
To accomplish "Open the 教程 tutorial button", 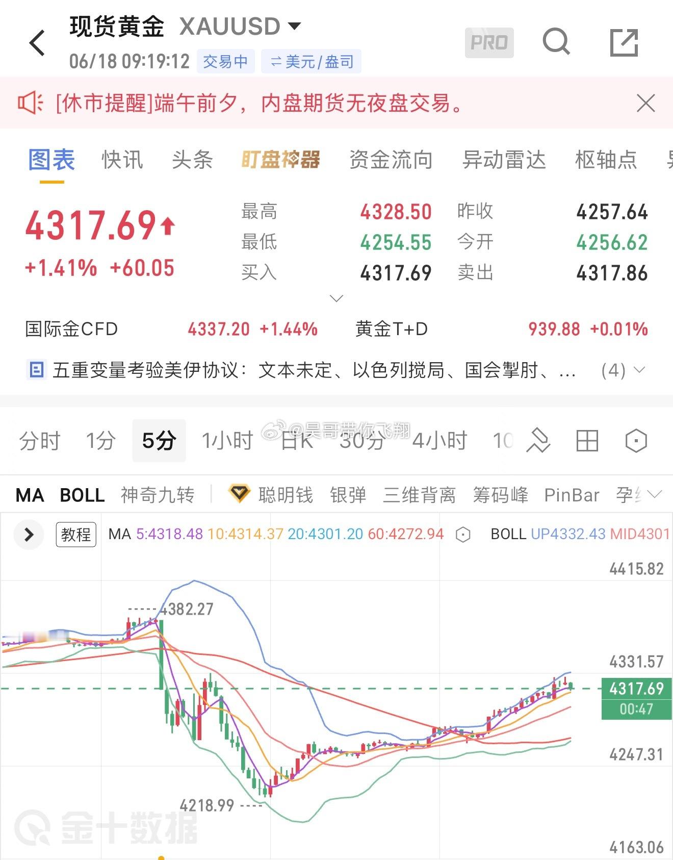I will point(76,535).
